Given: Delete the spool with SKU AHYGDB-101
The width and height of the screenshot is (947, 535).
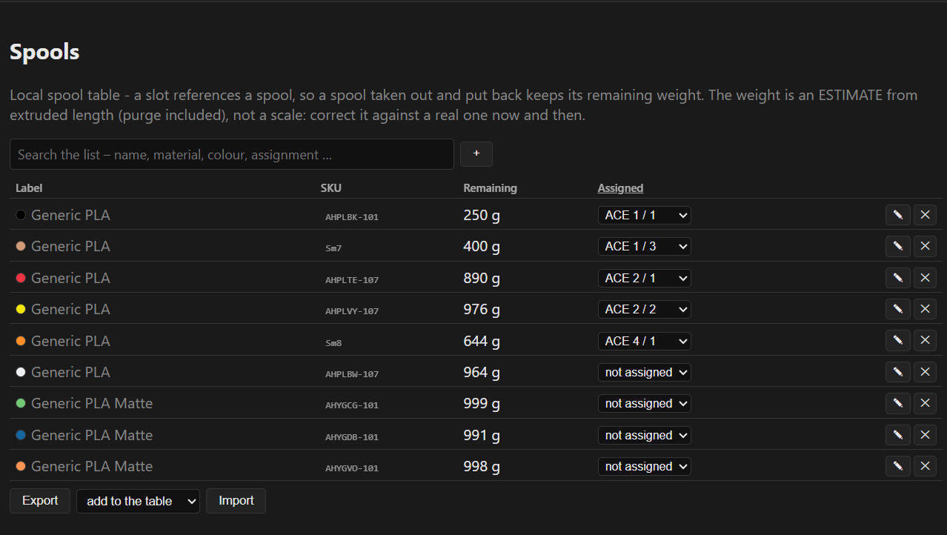Looking at the screenshot, I should point(925,435).
